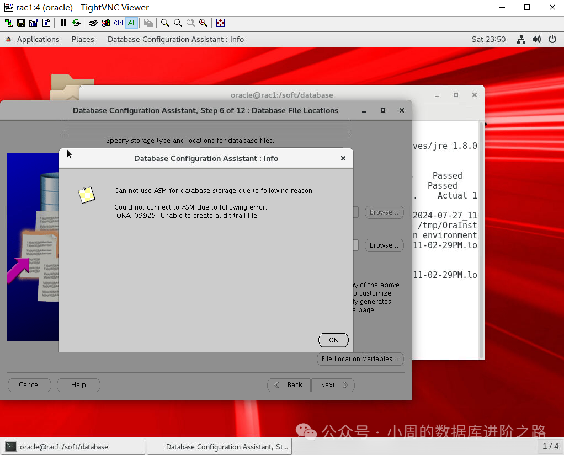Click the zoom 100% magnifier icon
This screenshot has height=455, width=564.
[190, 23]
